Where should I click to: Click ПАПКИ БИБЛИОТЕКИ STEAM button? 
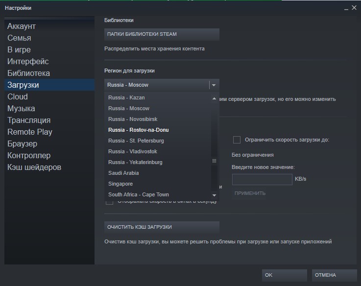(162, 34)
